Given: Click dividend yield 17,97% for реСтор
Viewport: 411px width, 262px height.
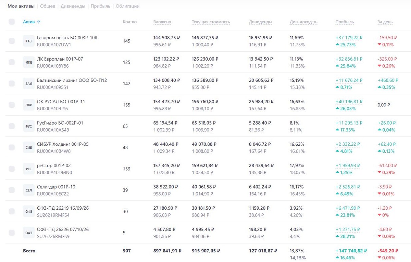Looking at the screenshot, I should [x=297, y=165].
